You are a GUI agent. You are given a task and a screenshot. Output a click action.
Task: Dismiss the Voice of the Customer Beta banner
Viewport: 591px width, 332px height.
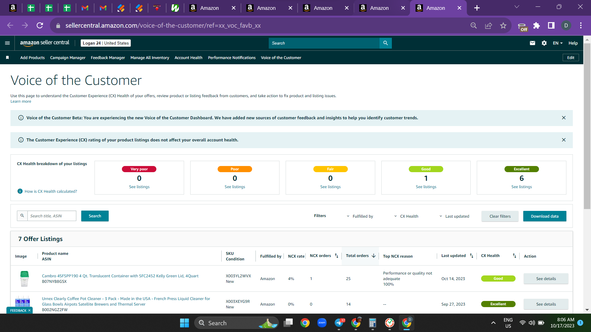pyautogui.click(x=564, y=118)
